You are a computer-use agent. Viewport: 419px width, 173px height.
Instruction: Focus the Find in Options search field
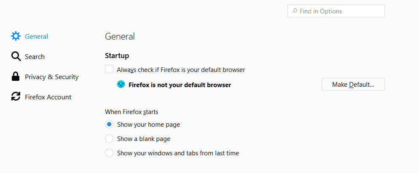(336, 11)
